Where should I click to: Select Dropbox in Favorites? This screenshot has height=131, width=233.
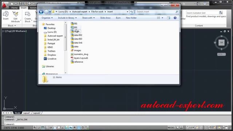(x=50, y=55)
